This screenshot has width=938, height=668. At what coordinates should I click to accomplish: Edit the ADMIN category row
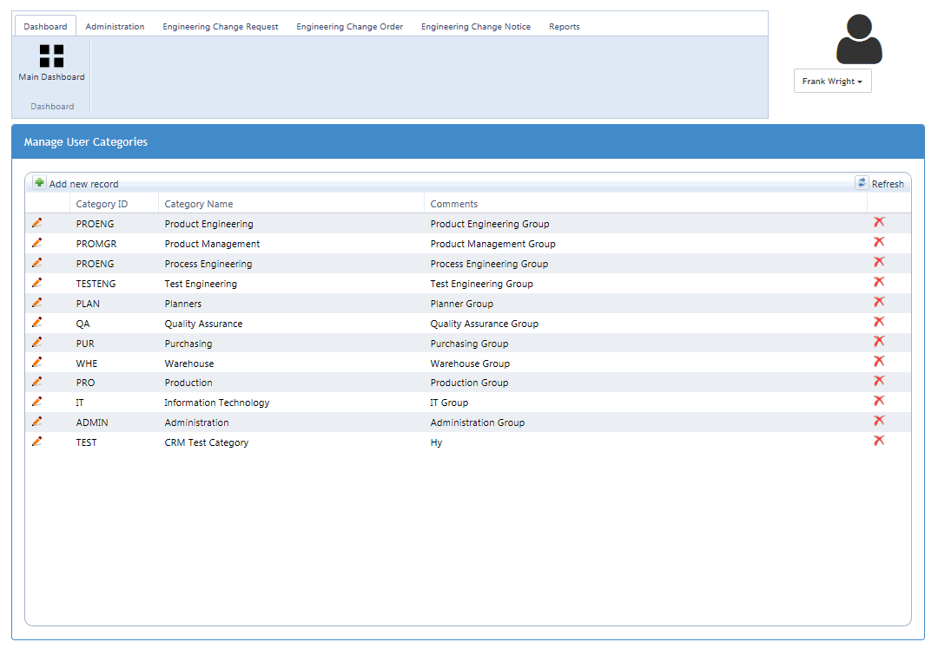click(37, 422)
